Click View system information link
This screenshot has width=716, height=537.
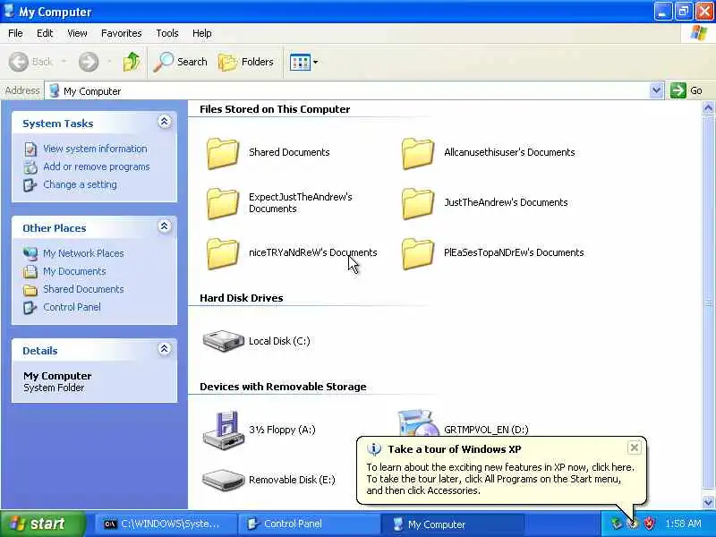[95, 149]
